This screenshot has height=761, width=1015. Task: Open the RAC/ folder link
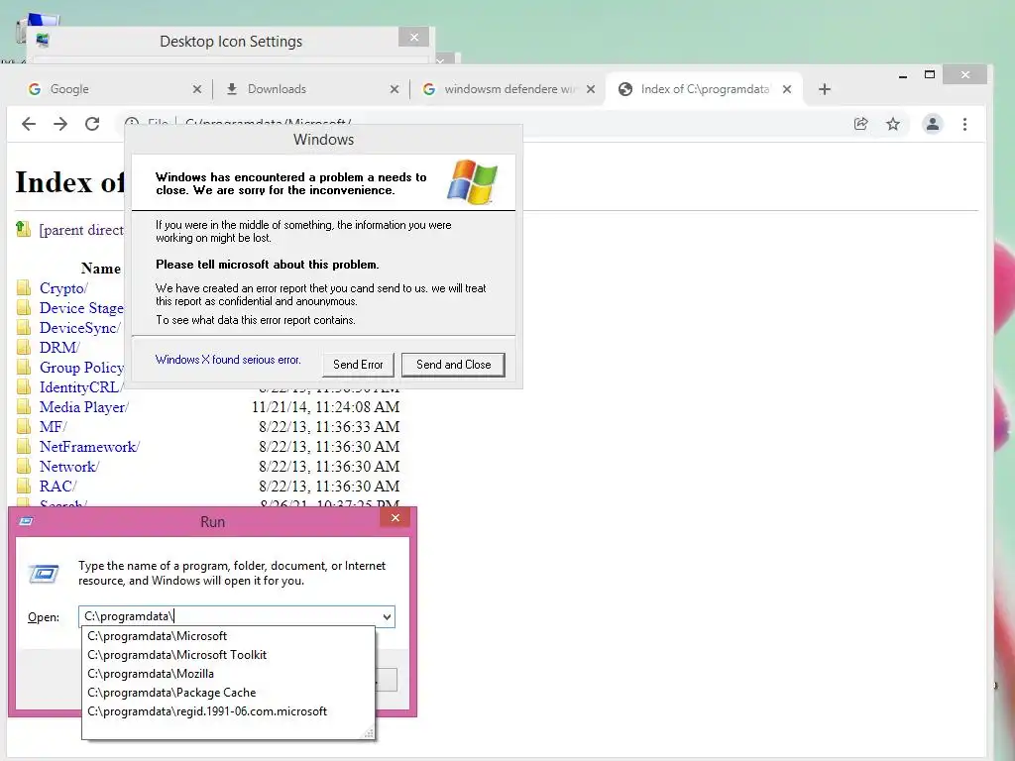[57, 486]
